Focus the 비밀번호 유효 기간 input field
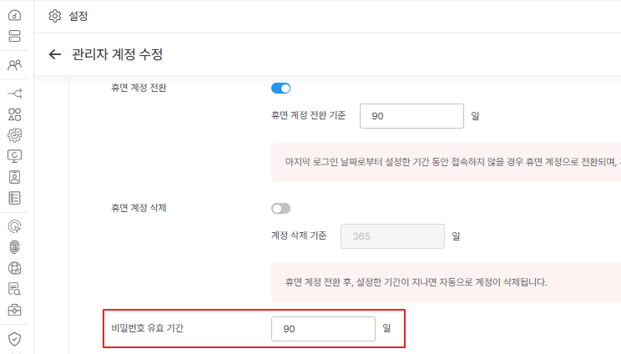Screen dimensions: 621x354 [323, 329]
